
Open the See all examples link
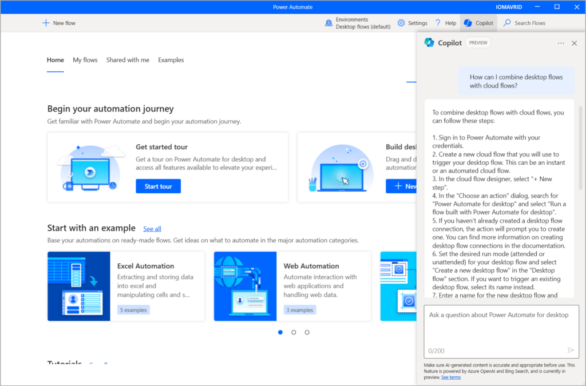pyautogui.click(x=152, y=228)
